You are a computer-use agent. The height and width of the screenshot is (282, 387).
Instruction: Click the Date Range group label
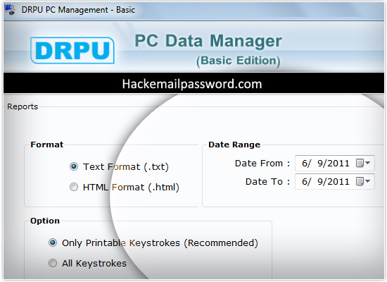click(x=234, y=145)
